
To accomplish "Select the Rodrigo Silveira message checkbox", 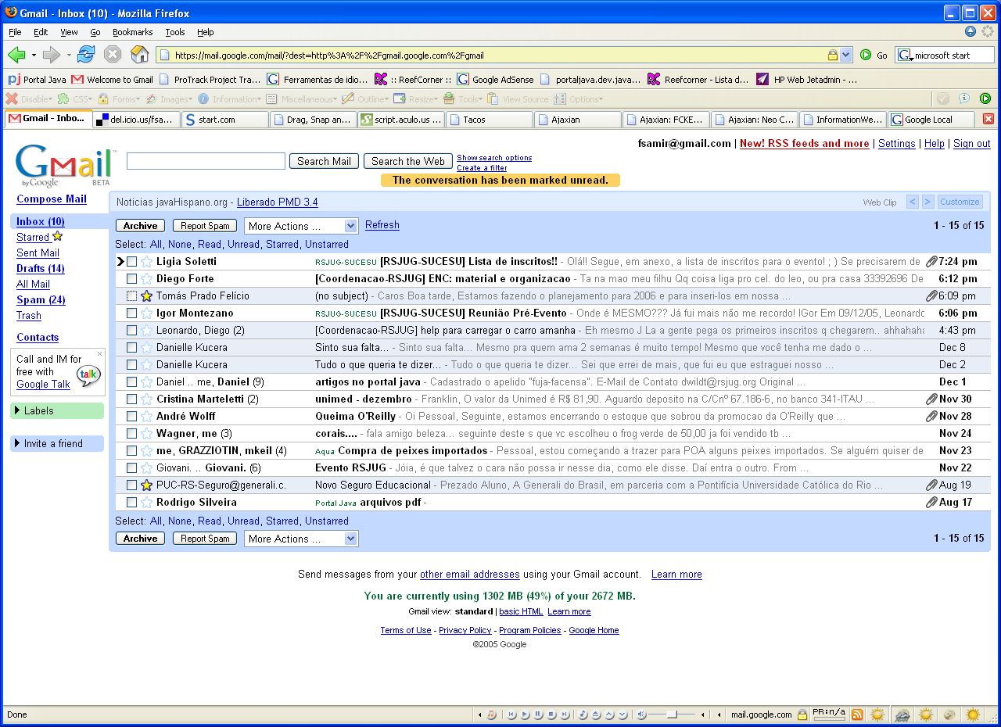I will [131, 503].
